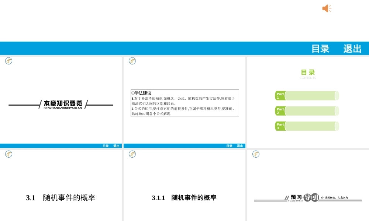The width and height of the screenshot is (369, 221).
Task: Click 退出 in the large top blue bar
Action: pyautogui.click(x=352, y=49)
